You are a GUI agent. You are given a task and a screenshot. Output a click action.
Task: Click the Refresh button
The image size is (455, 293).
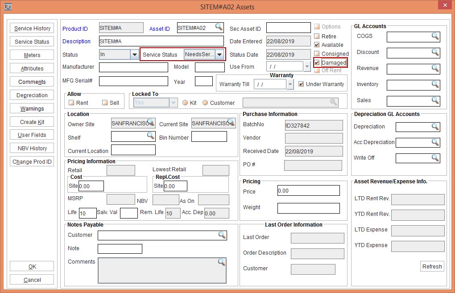pos(432,266)
